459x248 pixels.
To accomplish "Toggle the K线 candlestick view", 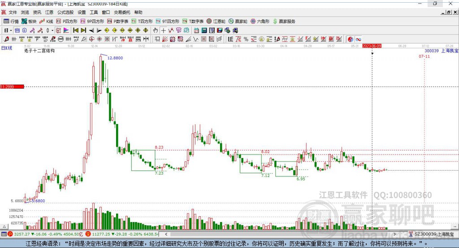I will [x=46, y=21].
